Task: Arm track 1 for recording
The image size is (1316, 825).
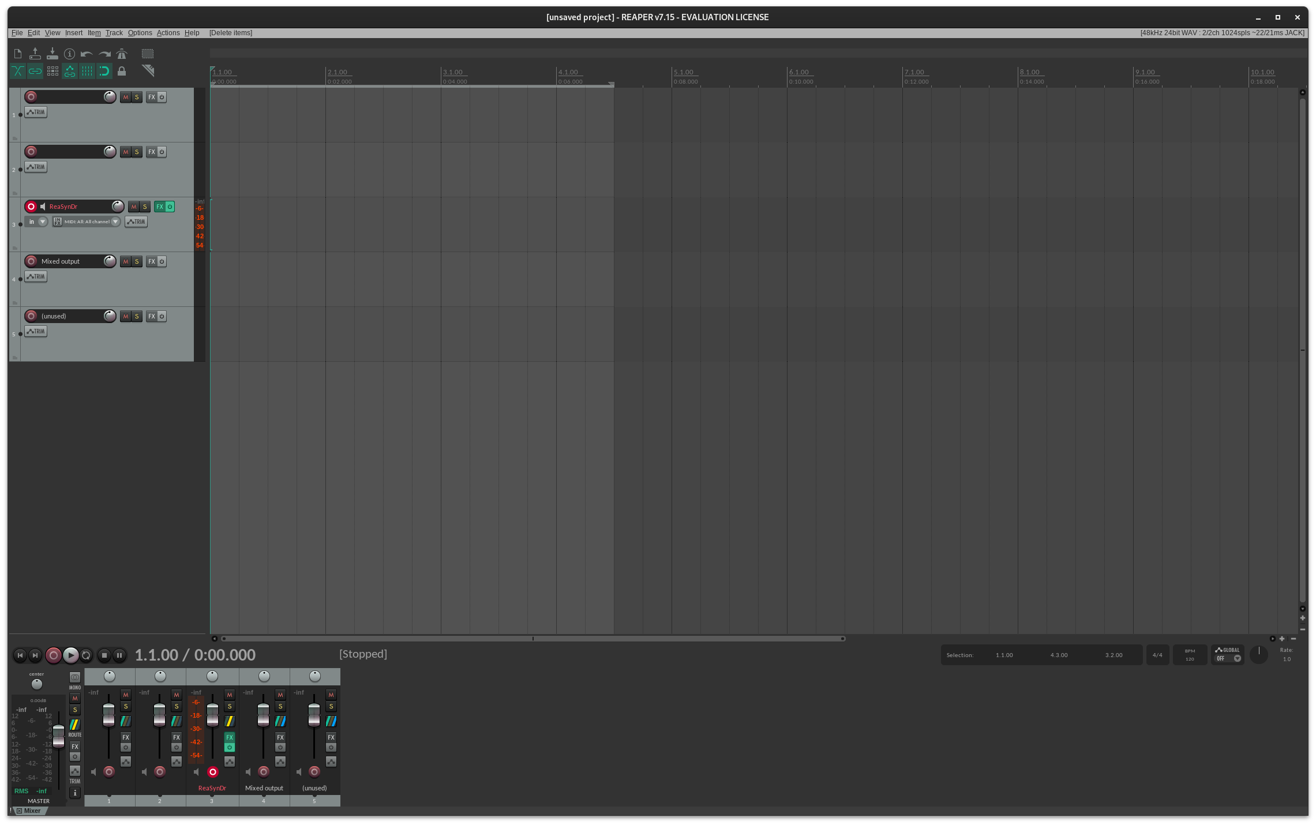Action: pos(31,97)
